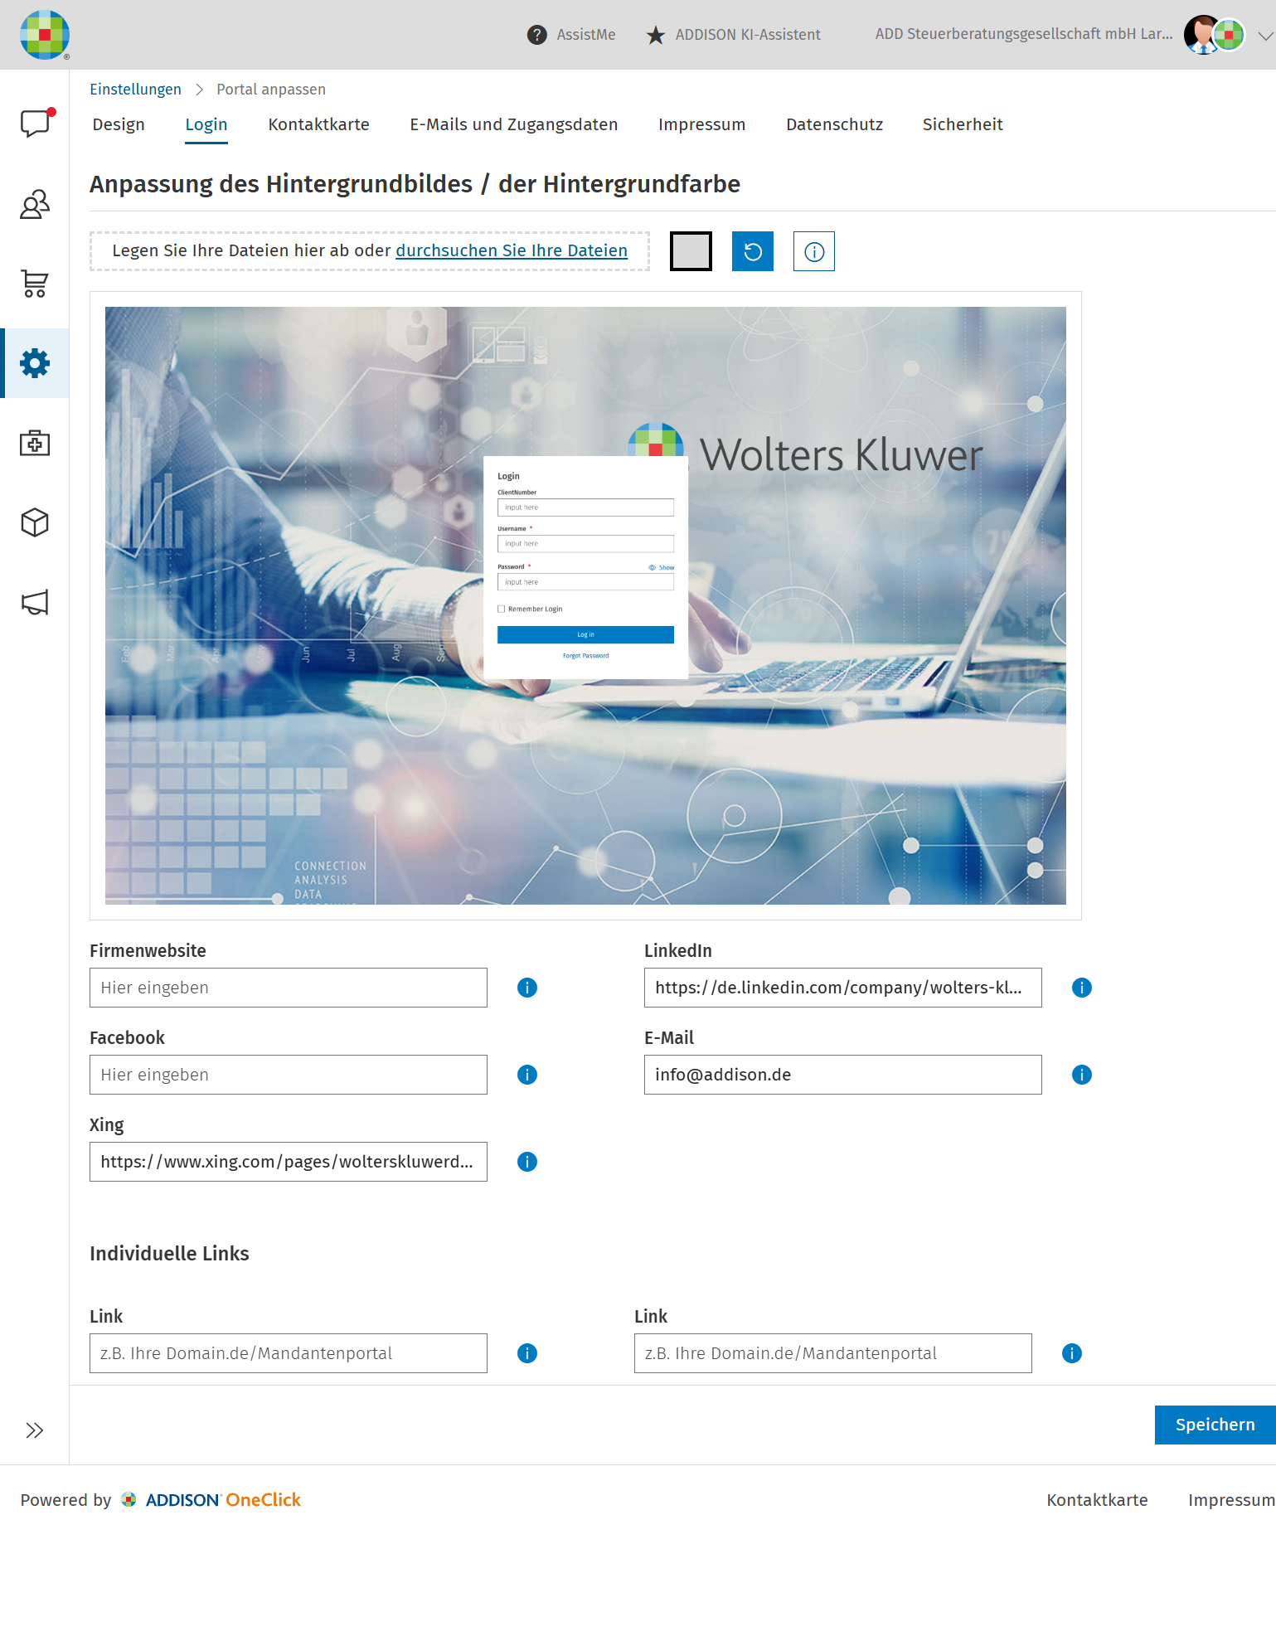This screenshot has width=1276, height=1646.
Task: Open the cube package sidebar icon
Action: 35,522
